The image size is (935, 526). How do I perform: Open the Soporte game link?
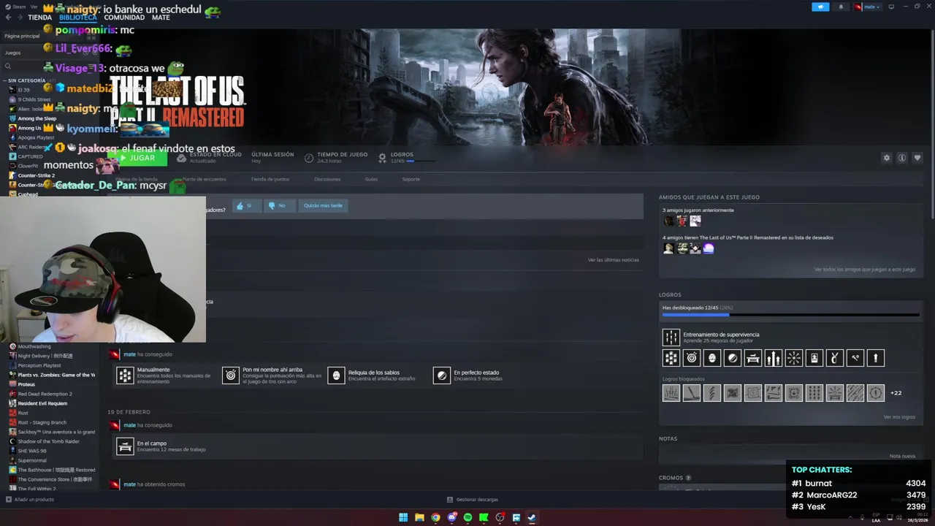point(411,179)
